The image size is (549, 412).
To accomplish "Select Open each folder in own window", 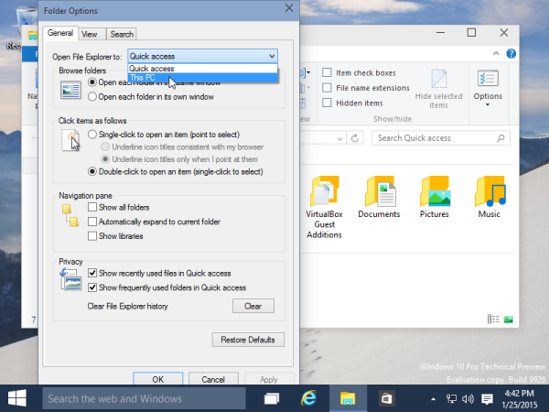I will (92, 97).
